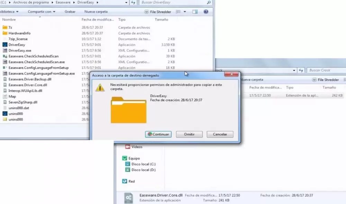
Task: Click Nueva carpeta in DriverEasy toolbar
Action: click(96, 12)
